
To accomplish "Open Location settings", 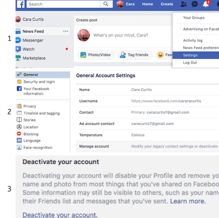I will 31,127.
